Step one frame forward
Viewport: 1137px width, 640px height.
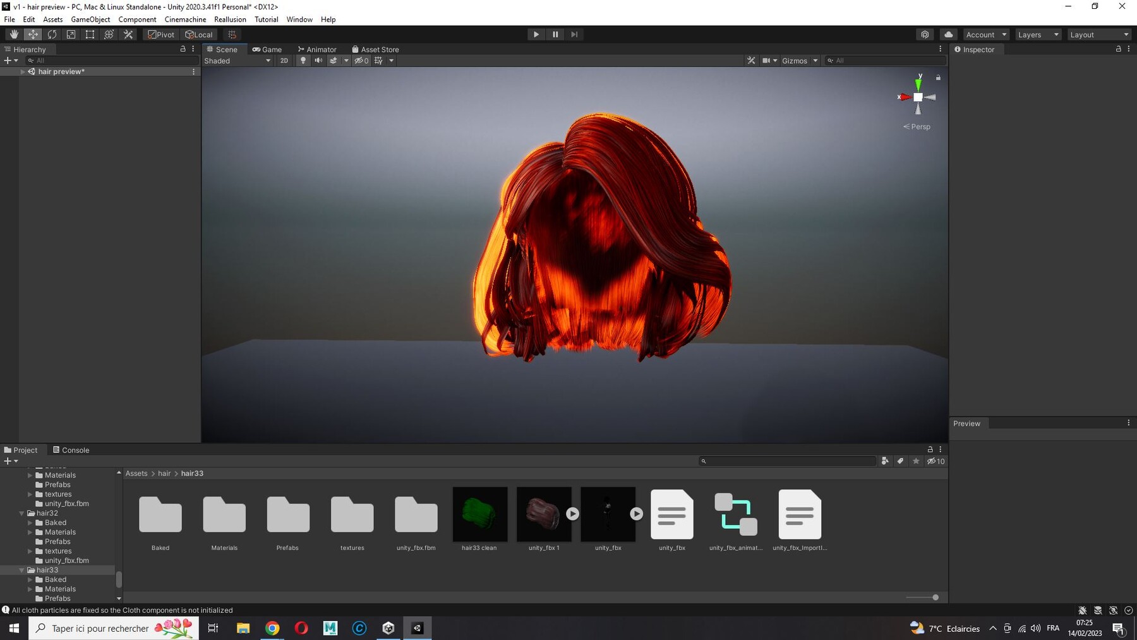(x=574, y=35)
